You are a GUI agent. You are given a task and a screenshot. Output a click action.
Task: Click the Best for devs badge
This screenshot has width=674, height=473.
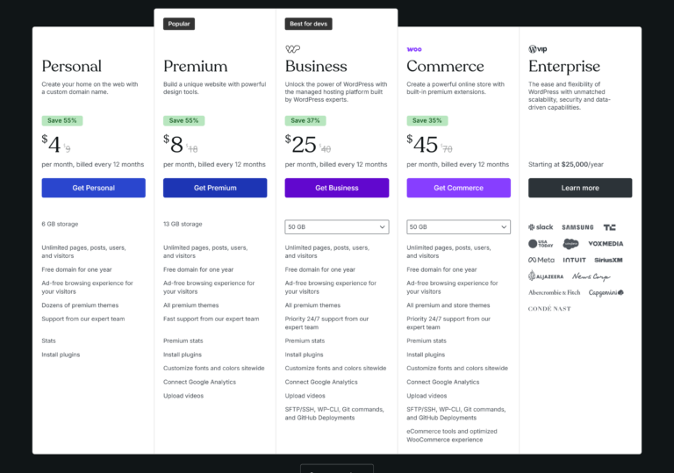(308, 24)
